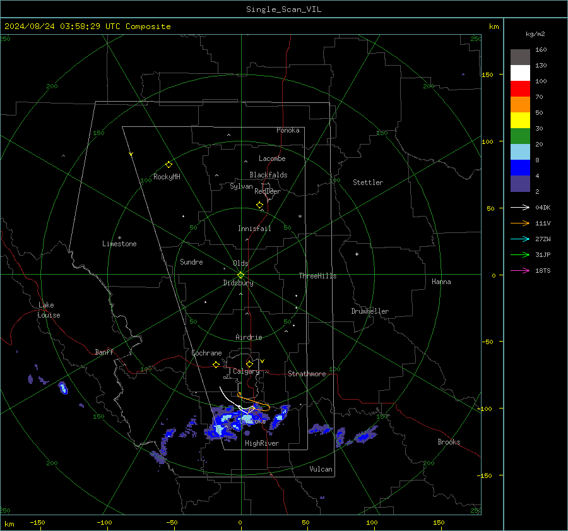
Task: Click the magenta 18TS arrow in legend
Action: pyautogui.click(x=520, y=270)
